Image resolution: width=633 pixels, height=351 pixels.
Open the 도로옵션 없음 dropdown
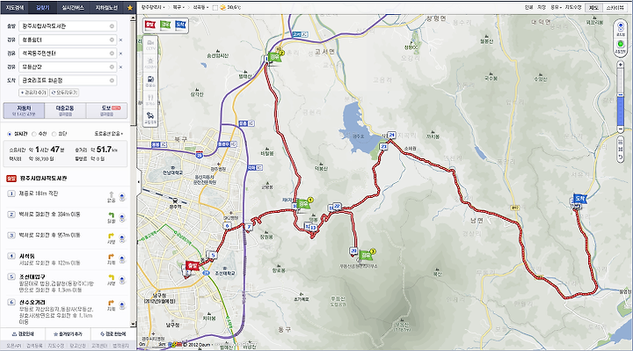(109, 134)
